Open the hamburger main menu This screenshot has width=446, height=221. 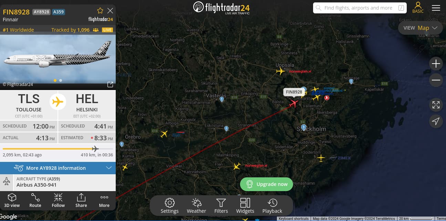coord(436,8)
